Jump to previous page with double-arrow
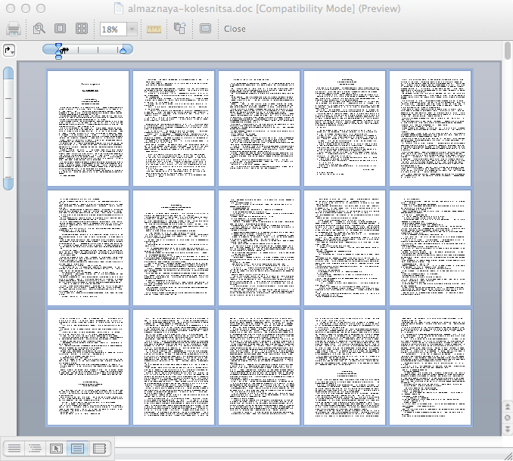 507,407
